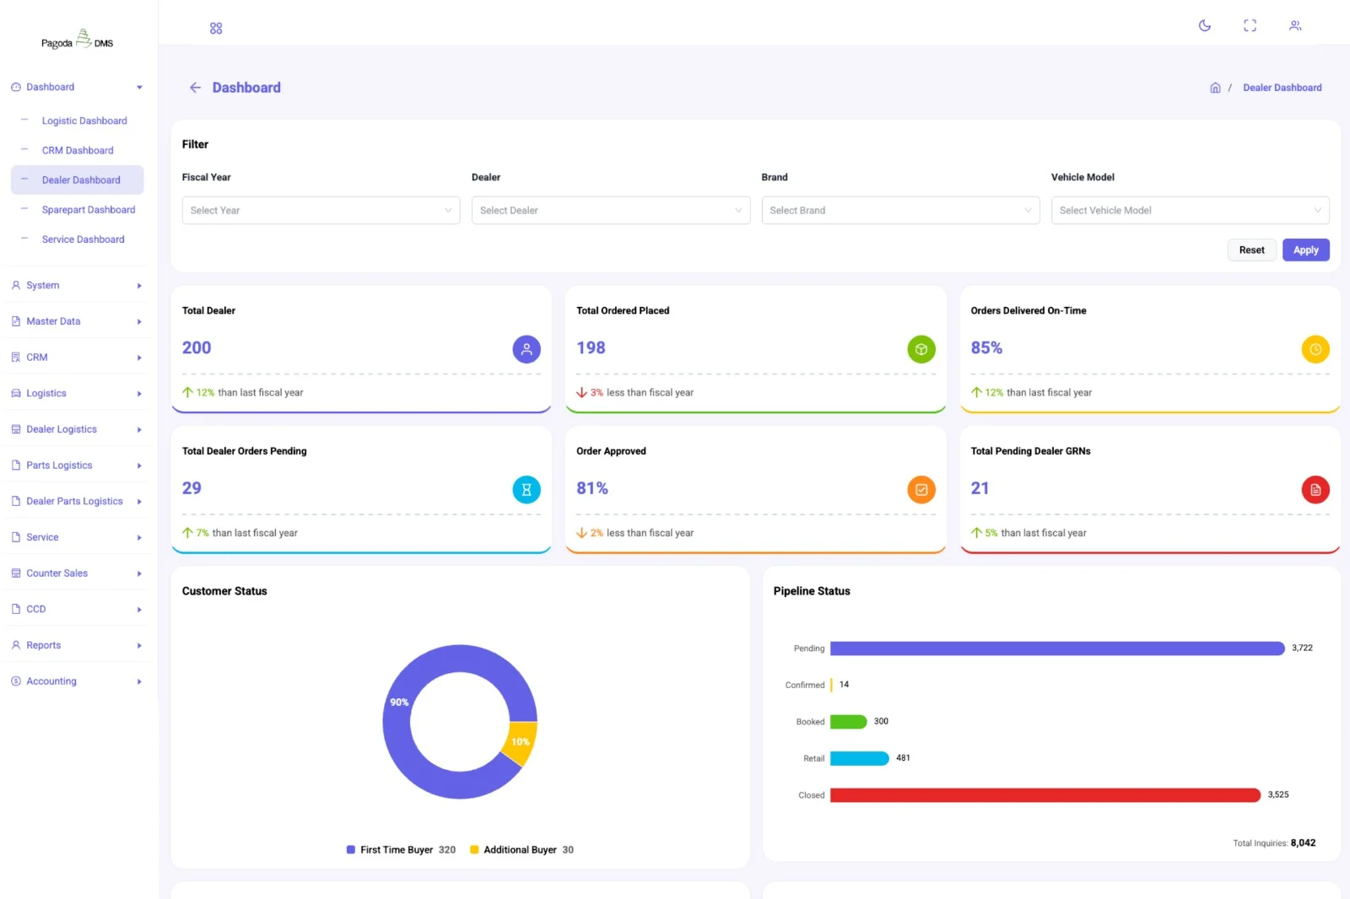This screenshot has height=899, width=1350.
Task: Toggle First Time Buyer legend swatch
Action: click(351, 850)
